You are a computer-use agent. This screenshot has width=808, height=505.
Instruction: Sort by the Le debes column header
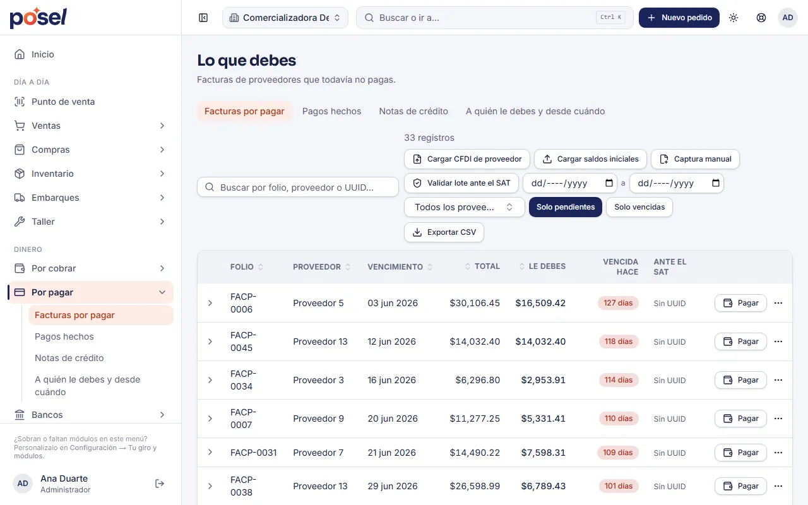[x=542, y=266]
